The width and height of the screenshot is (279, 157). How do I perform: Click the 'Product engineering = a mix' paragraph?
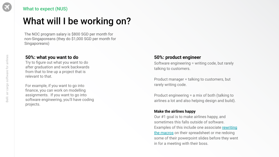pyautogui.click(x=195, y=98)
